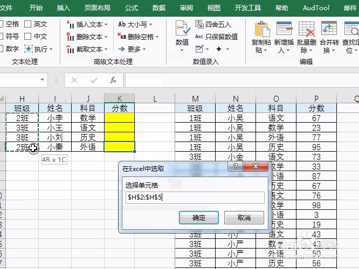Viewport: 359px width, 269px height.
Task: Click score cell with value 95
Action: click(x=316, y=147)
